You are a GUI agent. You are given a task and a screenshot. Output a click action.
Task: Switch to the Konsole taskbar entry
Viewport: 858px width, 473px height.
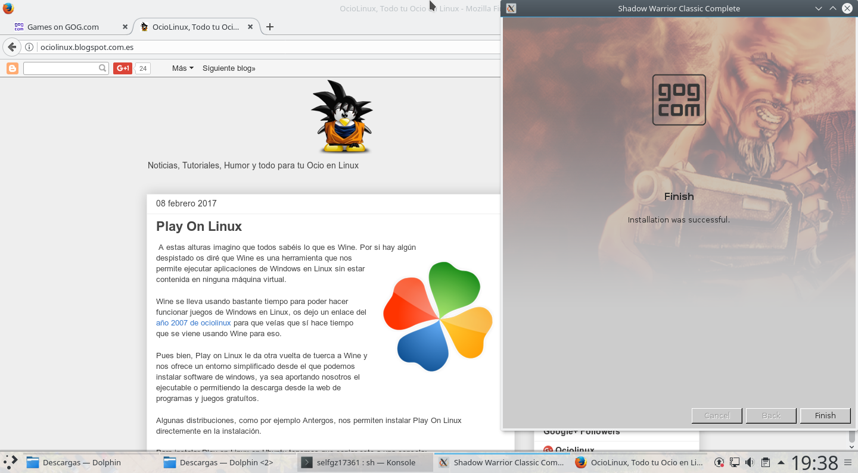[x=365, y=462]
